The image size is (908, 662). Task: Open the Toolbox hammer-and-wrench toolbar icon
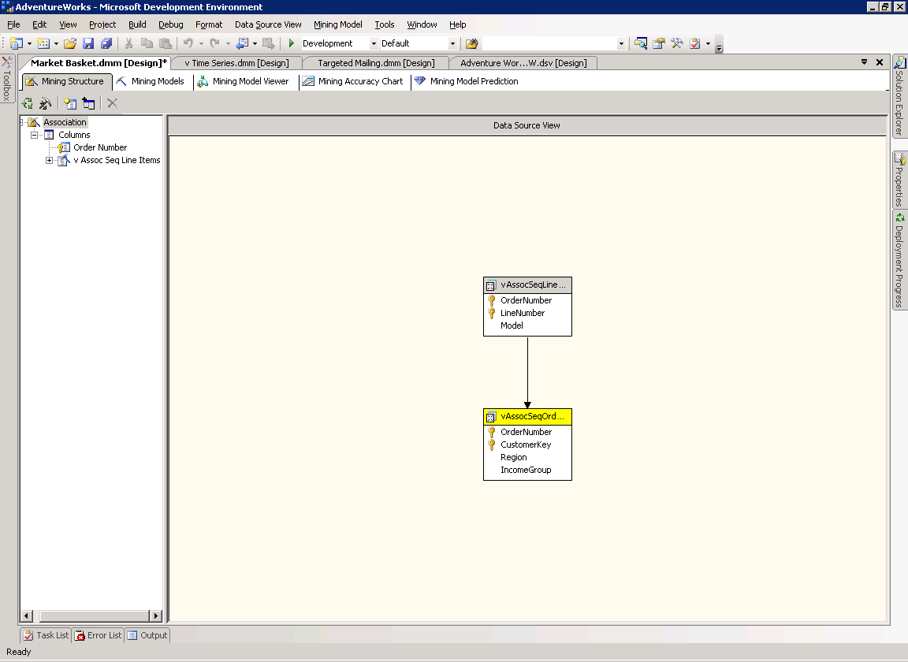click(x=677, y=43)
